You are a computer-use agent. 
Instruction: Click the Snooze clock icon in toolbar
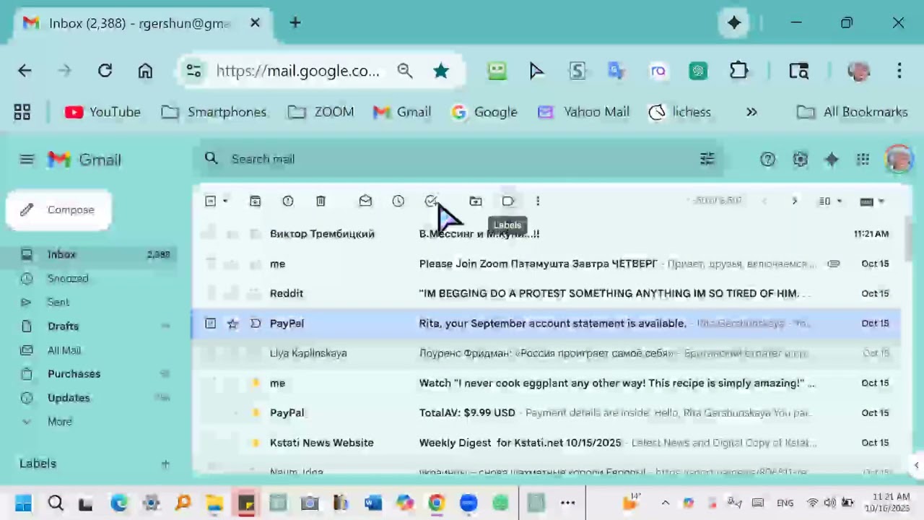(398, 201)
